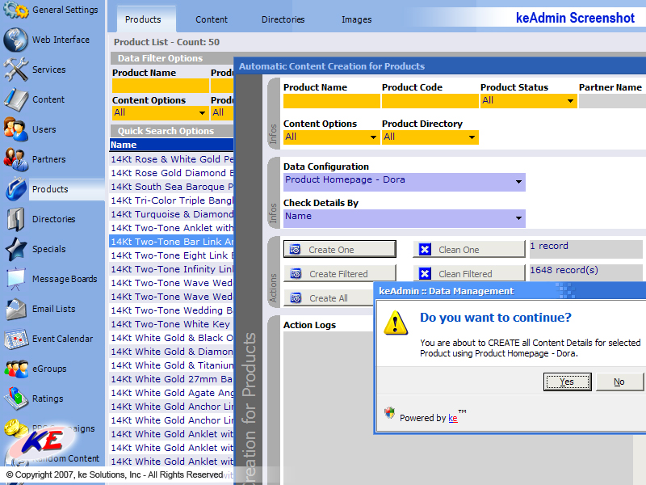The width and height of the screenshot is (646, 485).
Task: Click the Clean Filtered button
Action: pos(469,274)
